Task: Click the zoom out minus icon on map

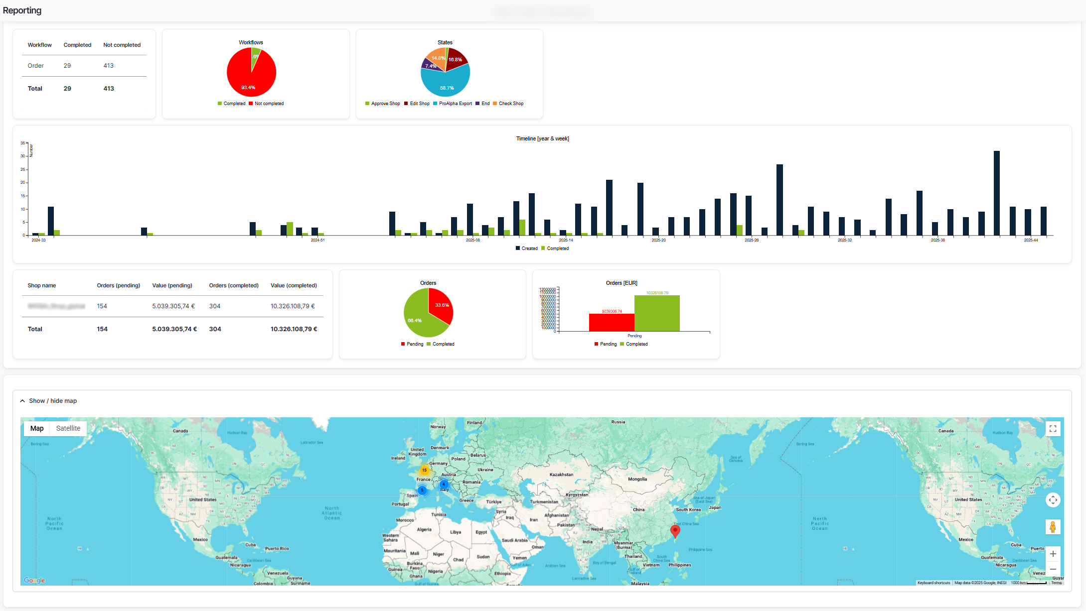Action: coord(1054,569)
